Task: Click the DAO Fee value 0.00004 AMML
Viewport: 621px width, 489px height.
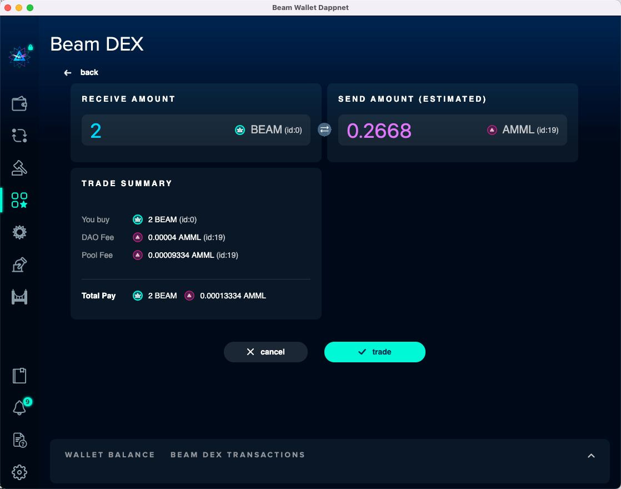Action: pos(187,237)
